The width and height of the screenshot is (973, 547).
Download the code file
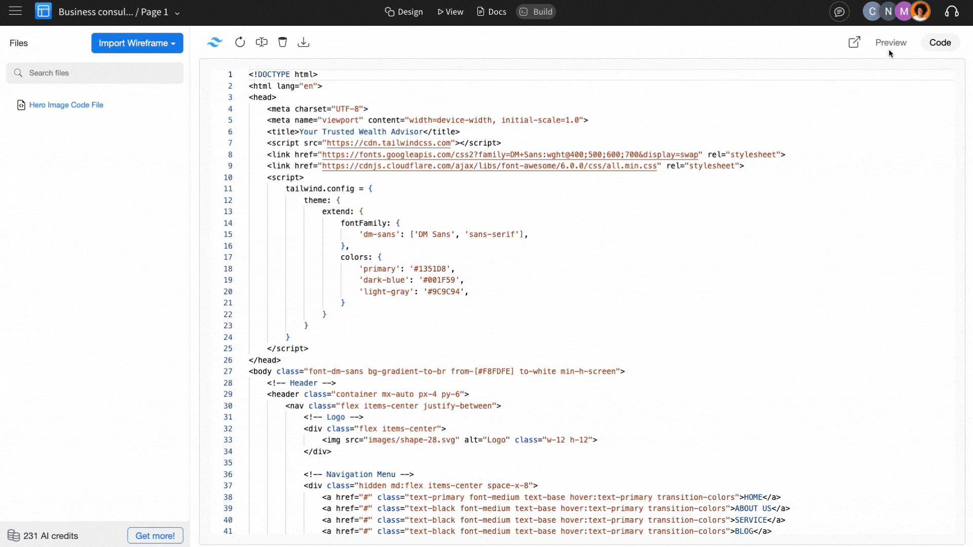(x=304, y=43)
